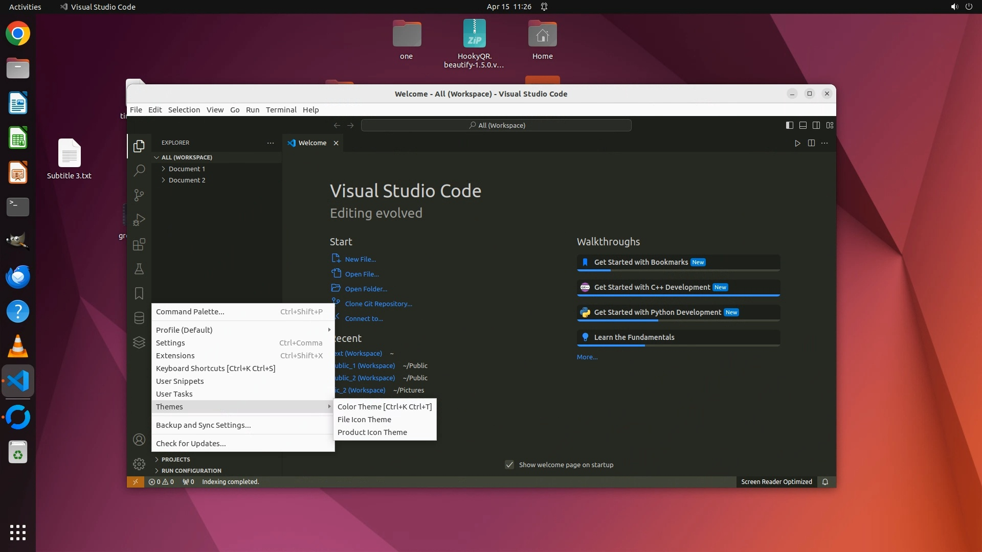Open the Bookmarks sidebar icon
The width and height of the screenshot is (982, 552).
pyautogui.click(x=139, y=293)
